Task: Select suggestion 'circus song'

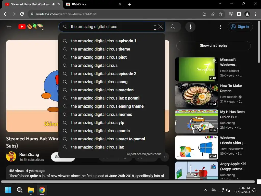Action: (x=112, y=82)
